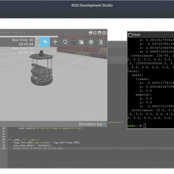Close the simulation window
The height and width of the screenshot is (174, 174).
[104, 33]
